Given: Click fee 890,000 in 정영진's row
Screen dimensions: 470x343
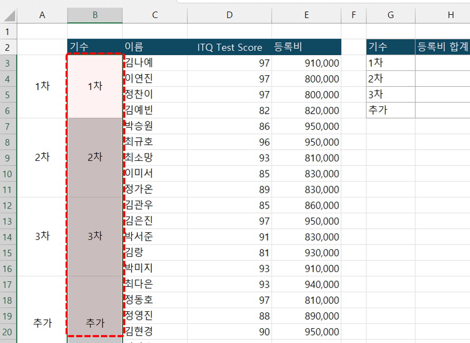Looking at the screenshot, I should click(307, 316).
